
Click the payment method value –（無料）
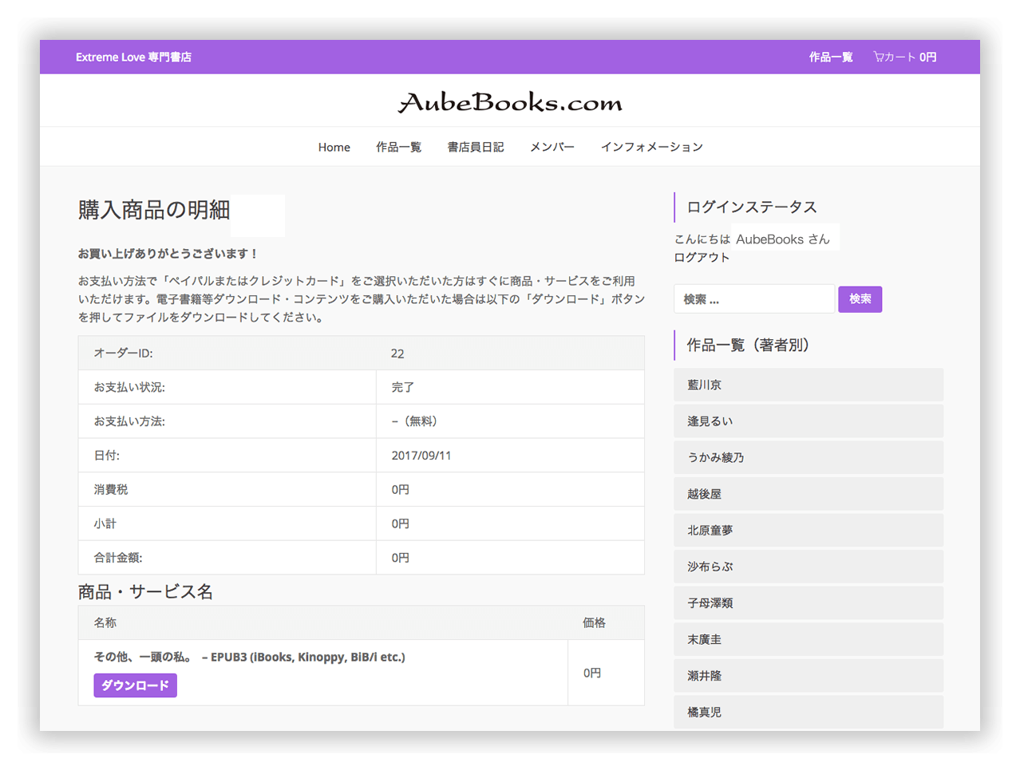(414, 421)
